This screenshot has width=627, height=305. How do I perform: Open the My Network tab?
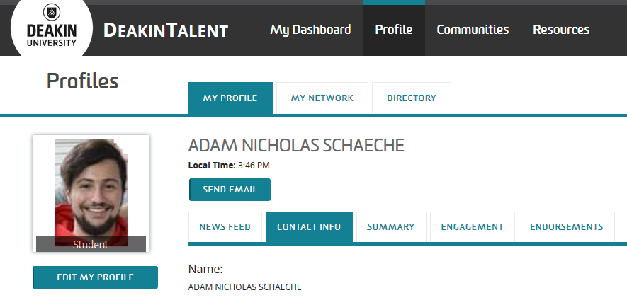click(x=322, y=98)
